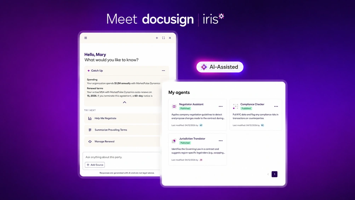Open the Catch Up card options menu
The width and height of the screenshot is (355, 200).
point(163,71)
